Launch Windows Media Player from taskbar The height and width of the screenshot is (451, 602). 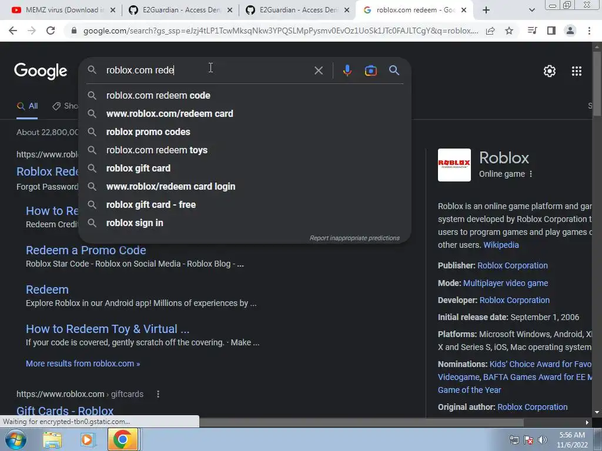click(x=87, y=440)
